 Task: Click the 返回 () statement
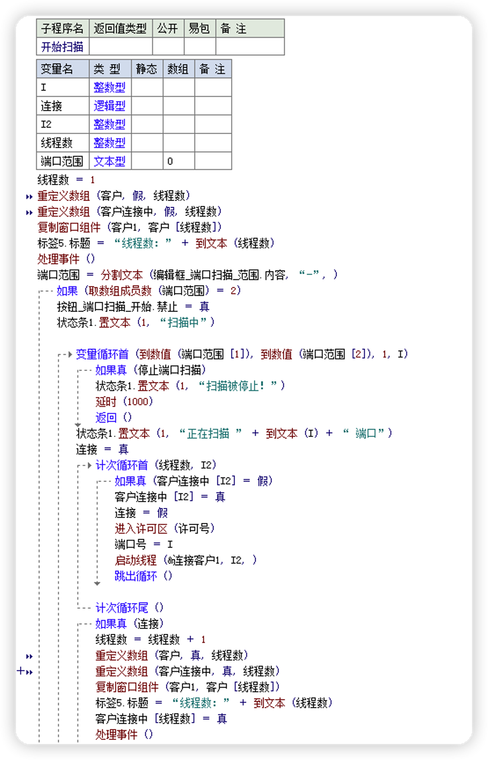[x=113, y=417]
